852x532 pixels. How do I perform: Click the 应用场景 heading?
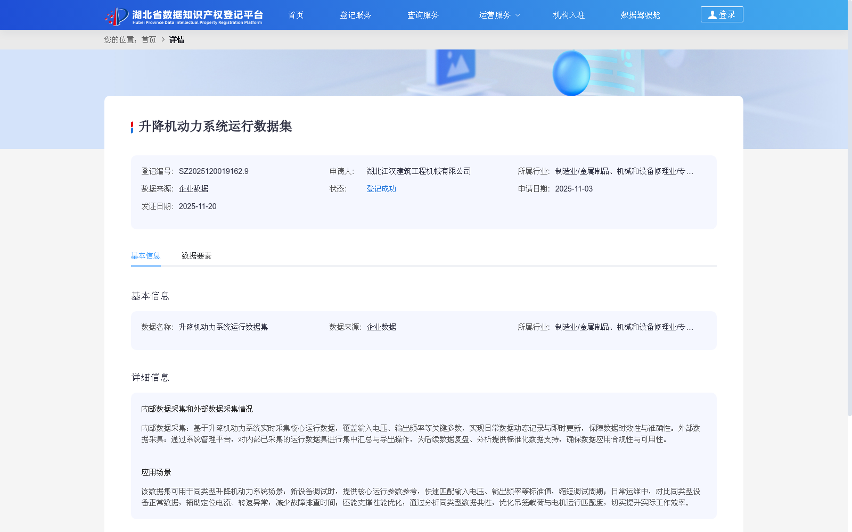click(x=156, y=472)
